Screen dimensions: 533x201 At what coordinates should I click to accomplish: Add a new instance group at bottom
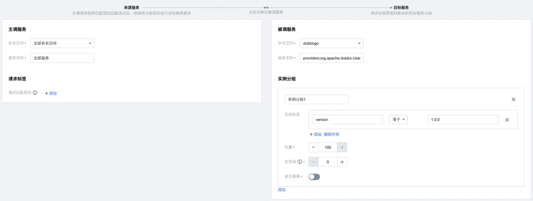pyautogui.click(x=281, y=190)
